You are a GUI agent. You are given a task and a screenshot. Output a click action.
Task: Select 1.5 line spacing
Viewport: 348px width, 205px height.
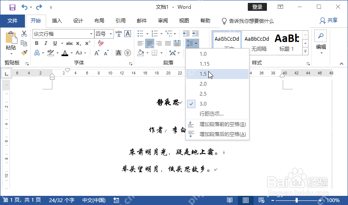[217, 74]
